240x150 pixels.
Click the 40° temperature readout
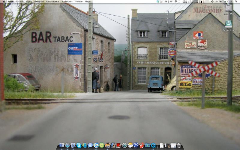pos(171,1)
